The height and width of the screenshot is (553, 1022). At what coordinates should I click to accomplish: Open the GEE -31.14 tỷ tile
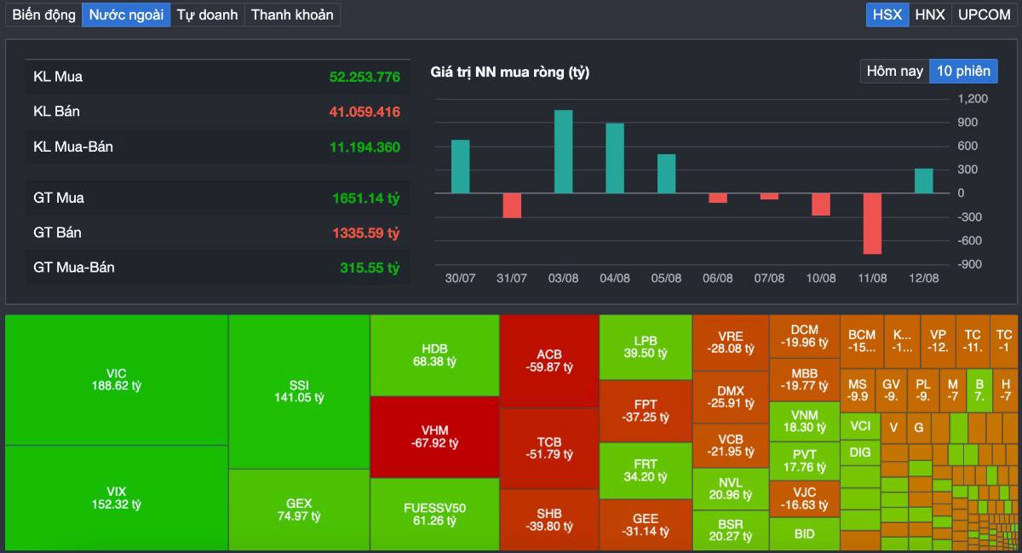(646, 525)
